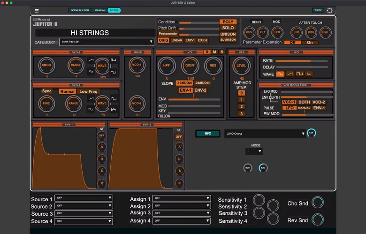Click the Bend PITCH knob
This screenshot has width=366, height=234.
[x=249, y=33]
